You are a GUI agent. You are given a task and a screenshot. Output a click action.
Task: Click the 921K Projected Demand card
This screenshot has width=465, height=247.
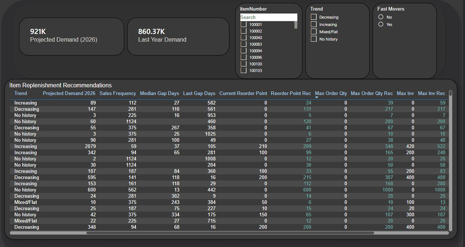click(71, 36)
